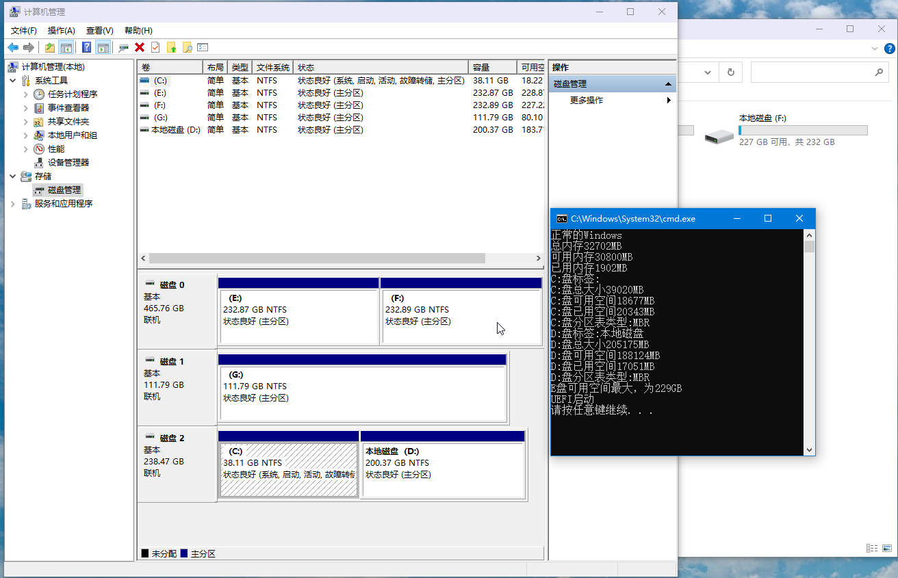Click the blue Back arrow in toolbar
The width and height of the screenshot is (898, 578).
tap(13, 47)
